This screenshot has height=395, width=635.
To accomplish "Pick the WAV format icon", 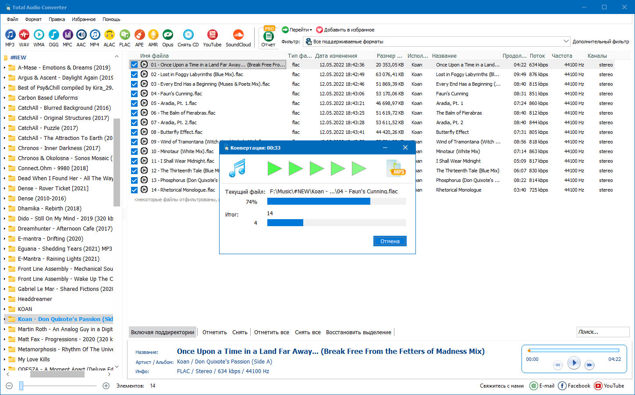I will coord(24,38).
